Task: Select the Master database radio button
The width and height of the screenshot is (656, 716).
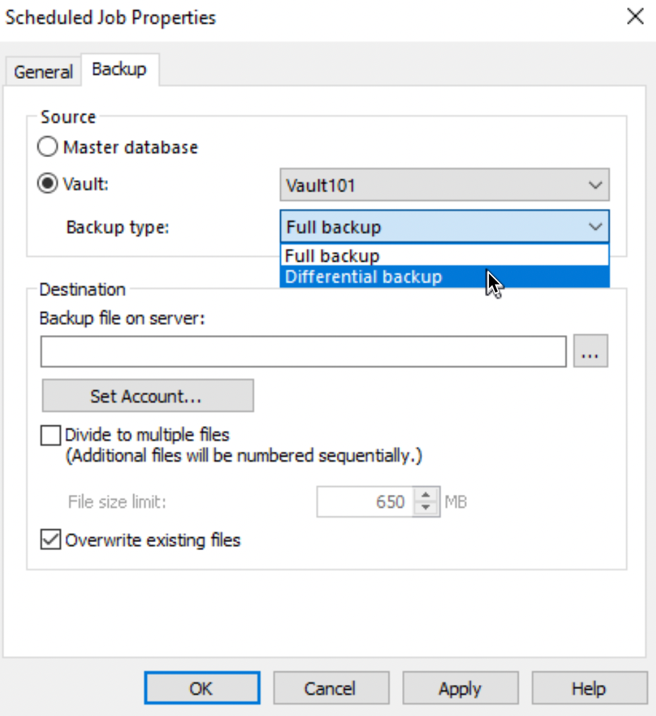Action: pos(47,147)
